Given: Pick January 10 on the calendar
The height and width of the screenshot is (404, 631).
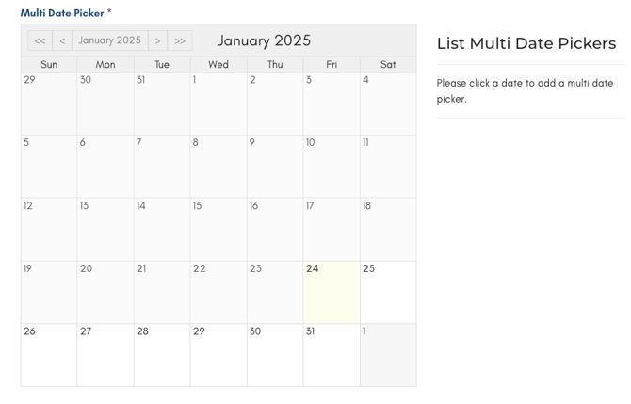Looking at the screenshot, I should (x=332, y=167).
